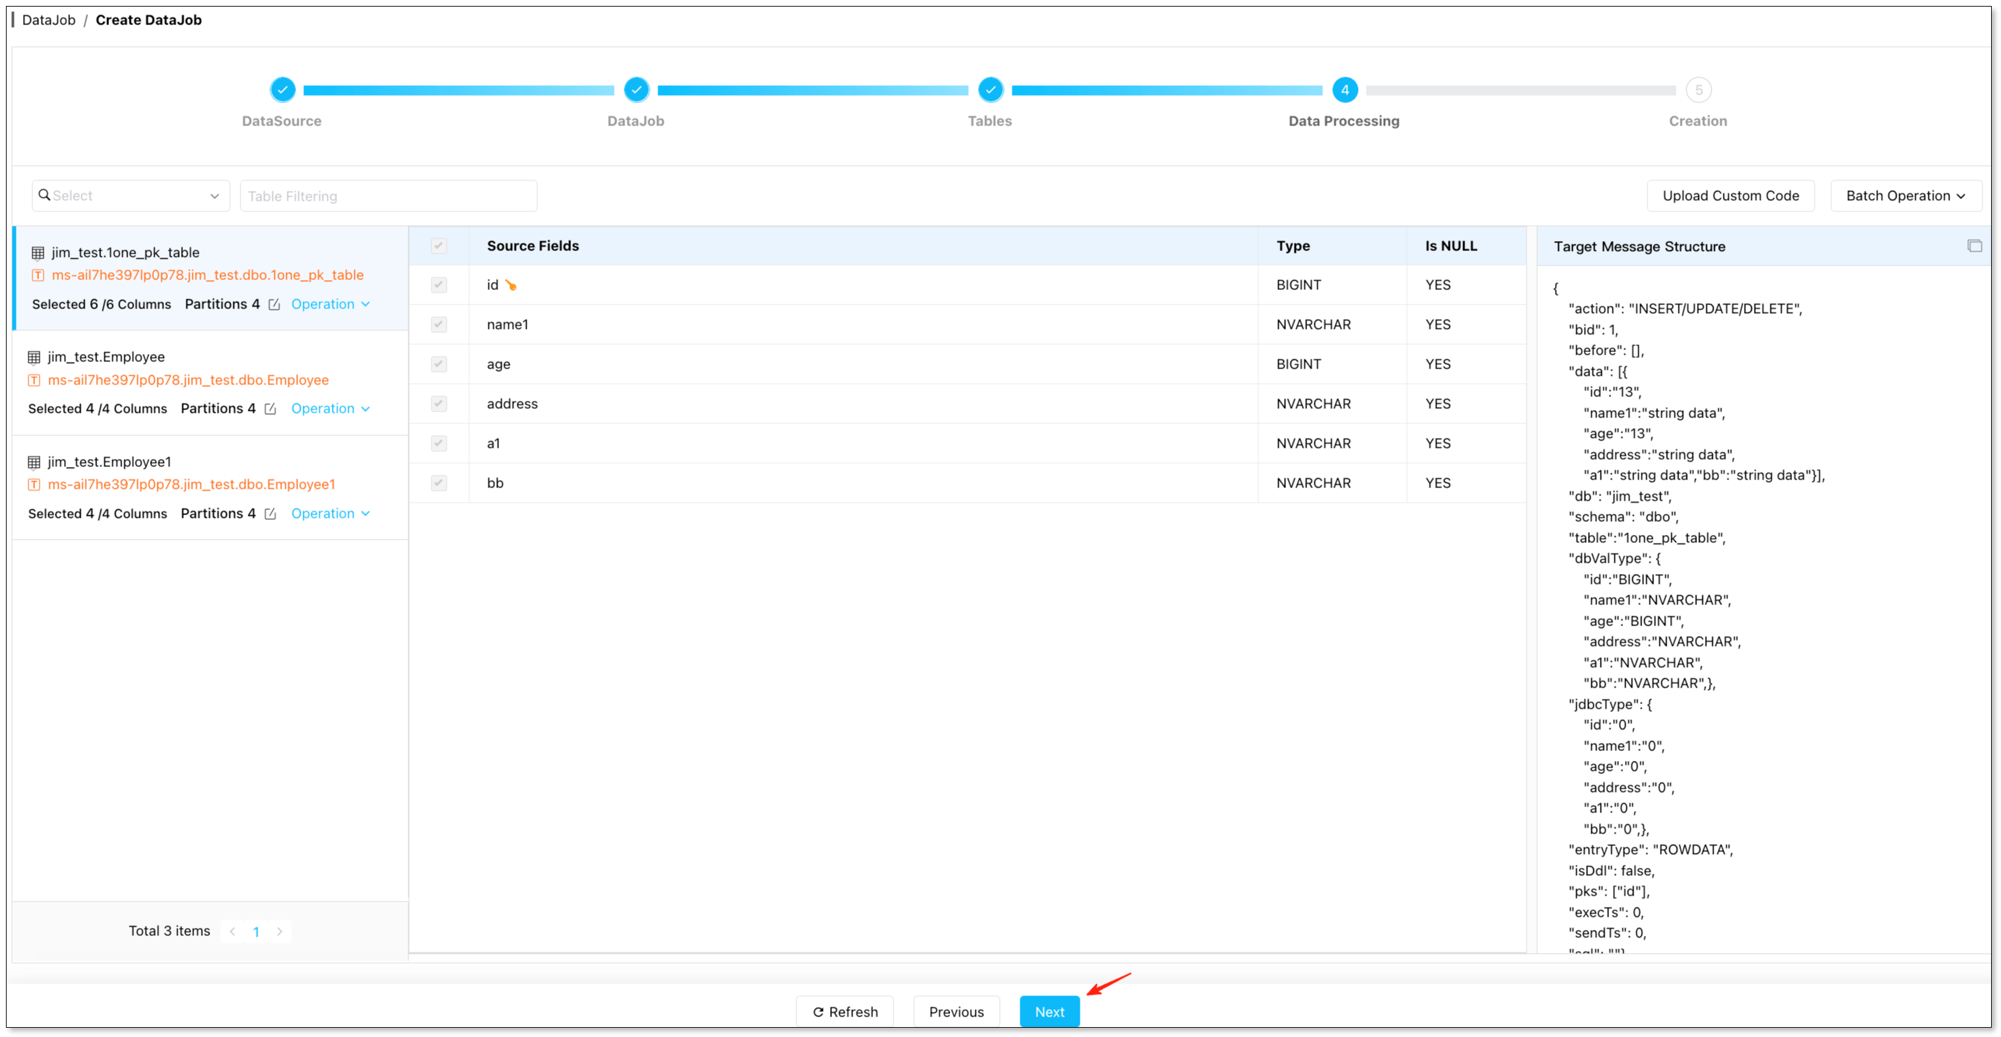Select the Creation step label
Screen dimensions: 2001x1037
point(1699,121)
